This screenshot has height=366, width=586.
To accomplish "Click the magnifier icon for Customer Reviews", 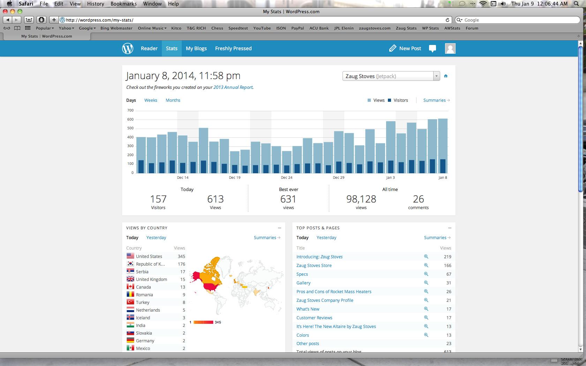I will coord(426,318).
